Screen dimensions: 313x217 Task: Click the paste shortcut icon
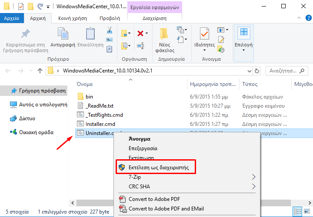click(110, 49)
